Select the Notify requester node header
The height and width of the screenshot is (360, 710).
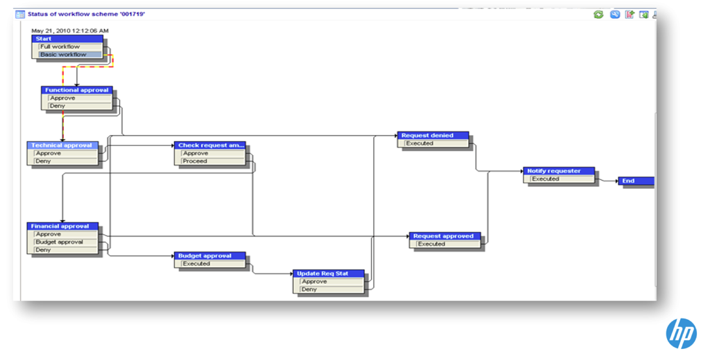tap(559, 171)
